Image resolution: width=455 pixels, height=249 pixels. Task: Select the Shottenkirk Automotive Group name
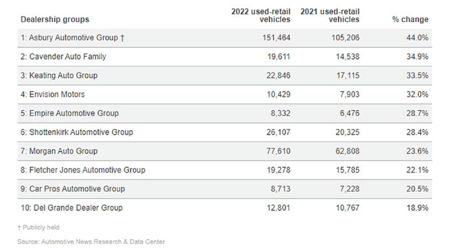tap(77, 132)
